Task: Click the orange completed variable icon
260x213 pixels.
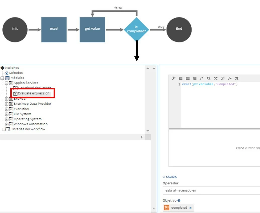Action: tap(167, 207)
